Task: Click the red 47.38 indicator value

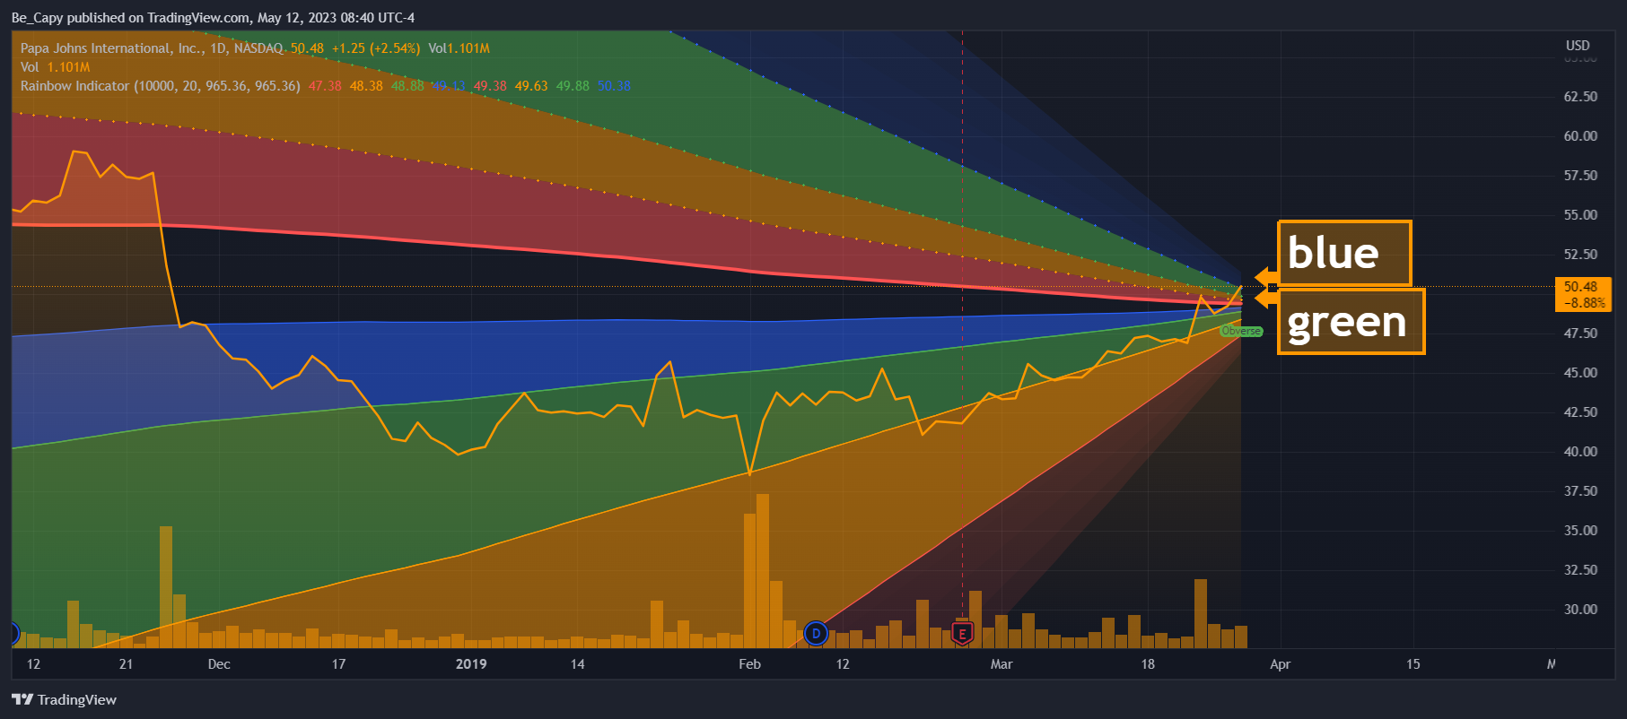Action: click(325, 86)
